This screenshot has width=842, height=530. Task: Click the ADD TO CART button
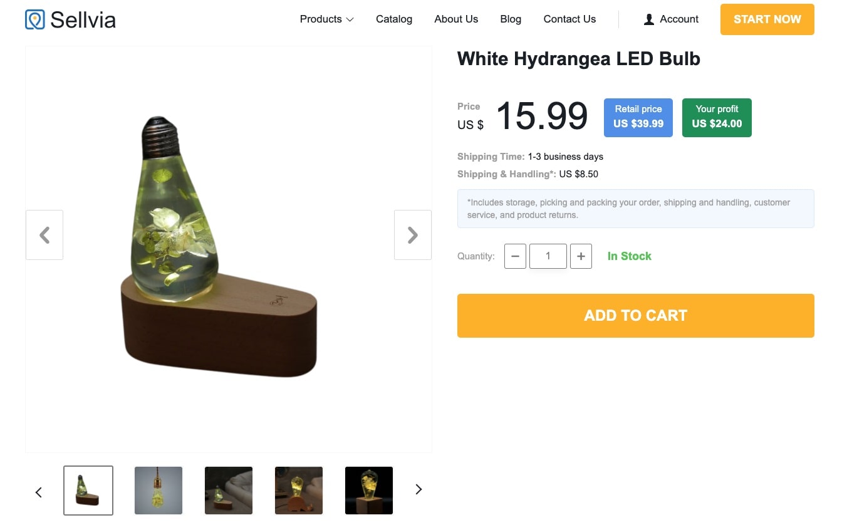tap(635, 315)
